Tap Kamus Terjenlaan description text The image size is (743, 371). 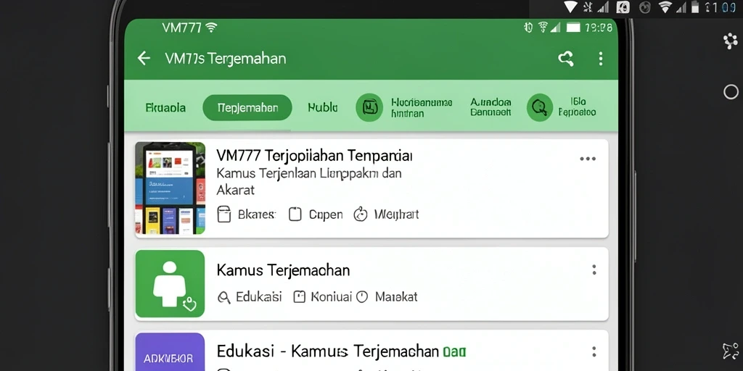[x=309, y=181]
